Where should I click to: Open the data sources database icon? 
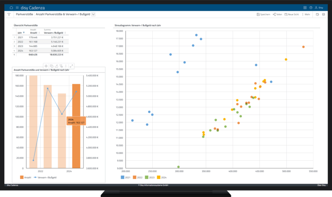point(323,14)
